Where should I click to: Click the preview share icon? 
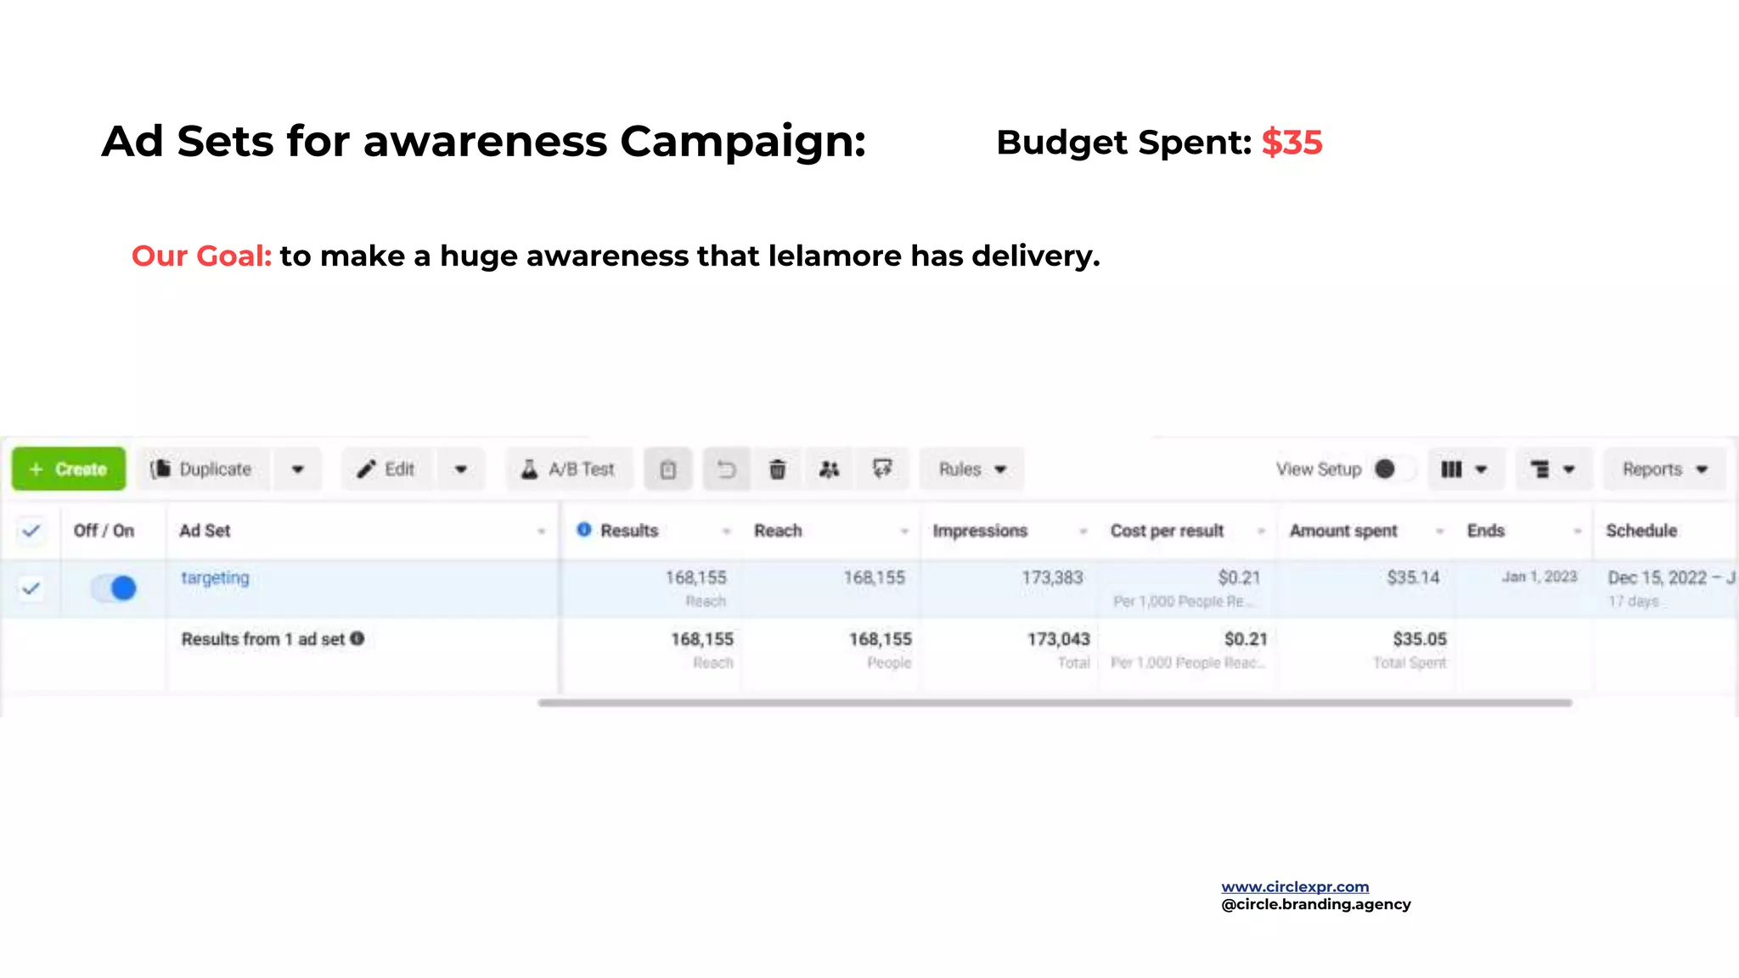tap(882, 469)
